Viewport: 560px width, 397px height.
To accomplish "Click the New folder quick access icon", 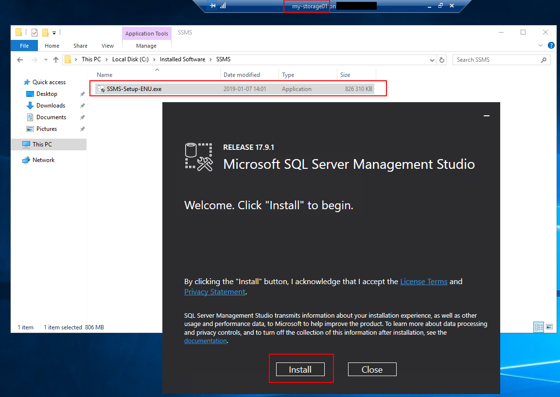I will coord(45,33).
